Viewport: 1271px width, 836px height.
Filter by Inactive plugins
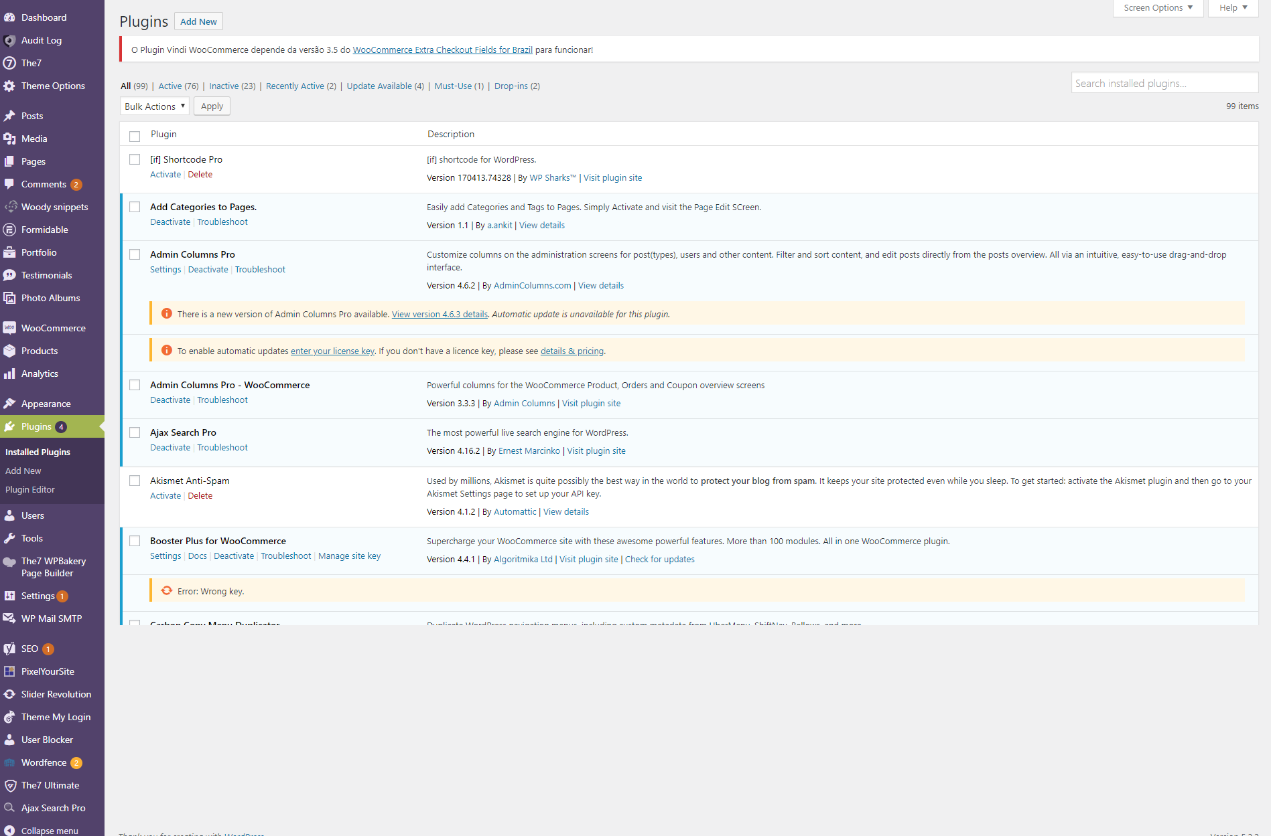coord(232,86)
